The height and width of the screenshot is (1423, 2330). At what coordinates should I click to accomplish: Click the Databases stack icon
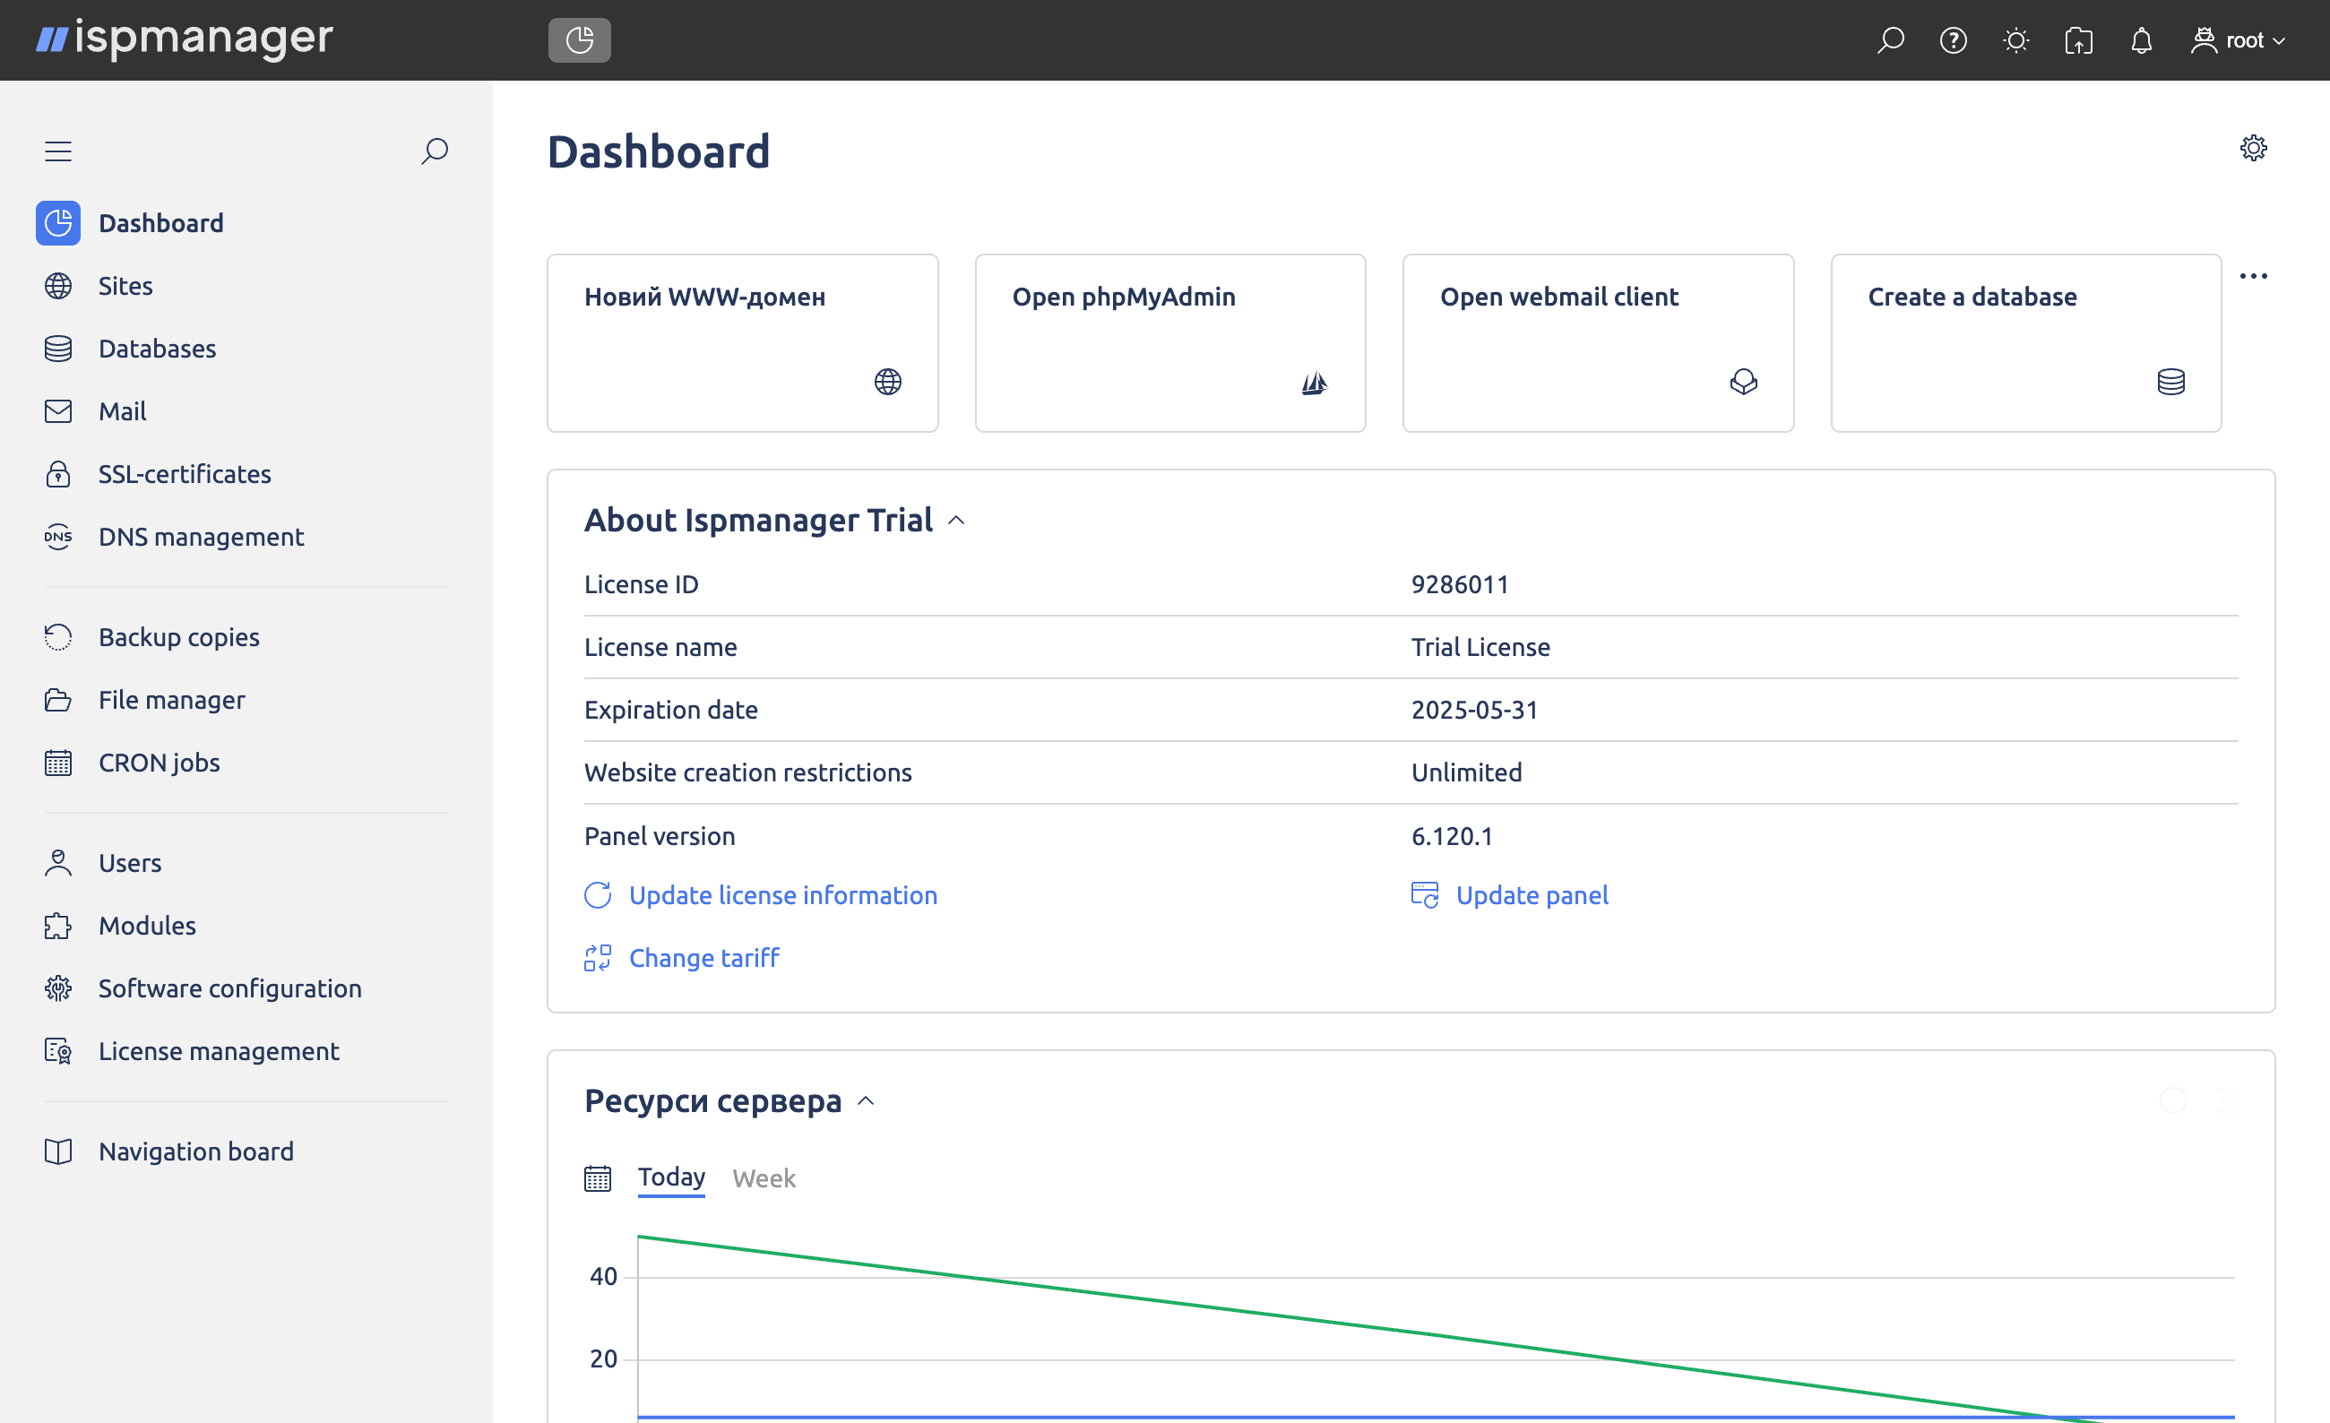tap(57, 349)
